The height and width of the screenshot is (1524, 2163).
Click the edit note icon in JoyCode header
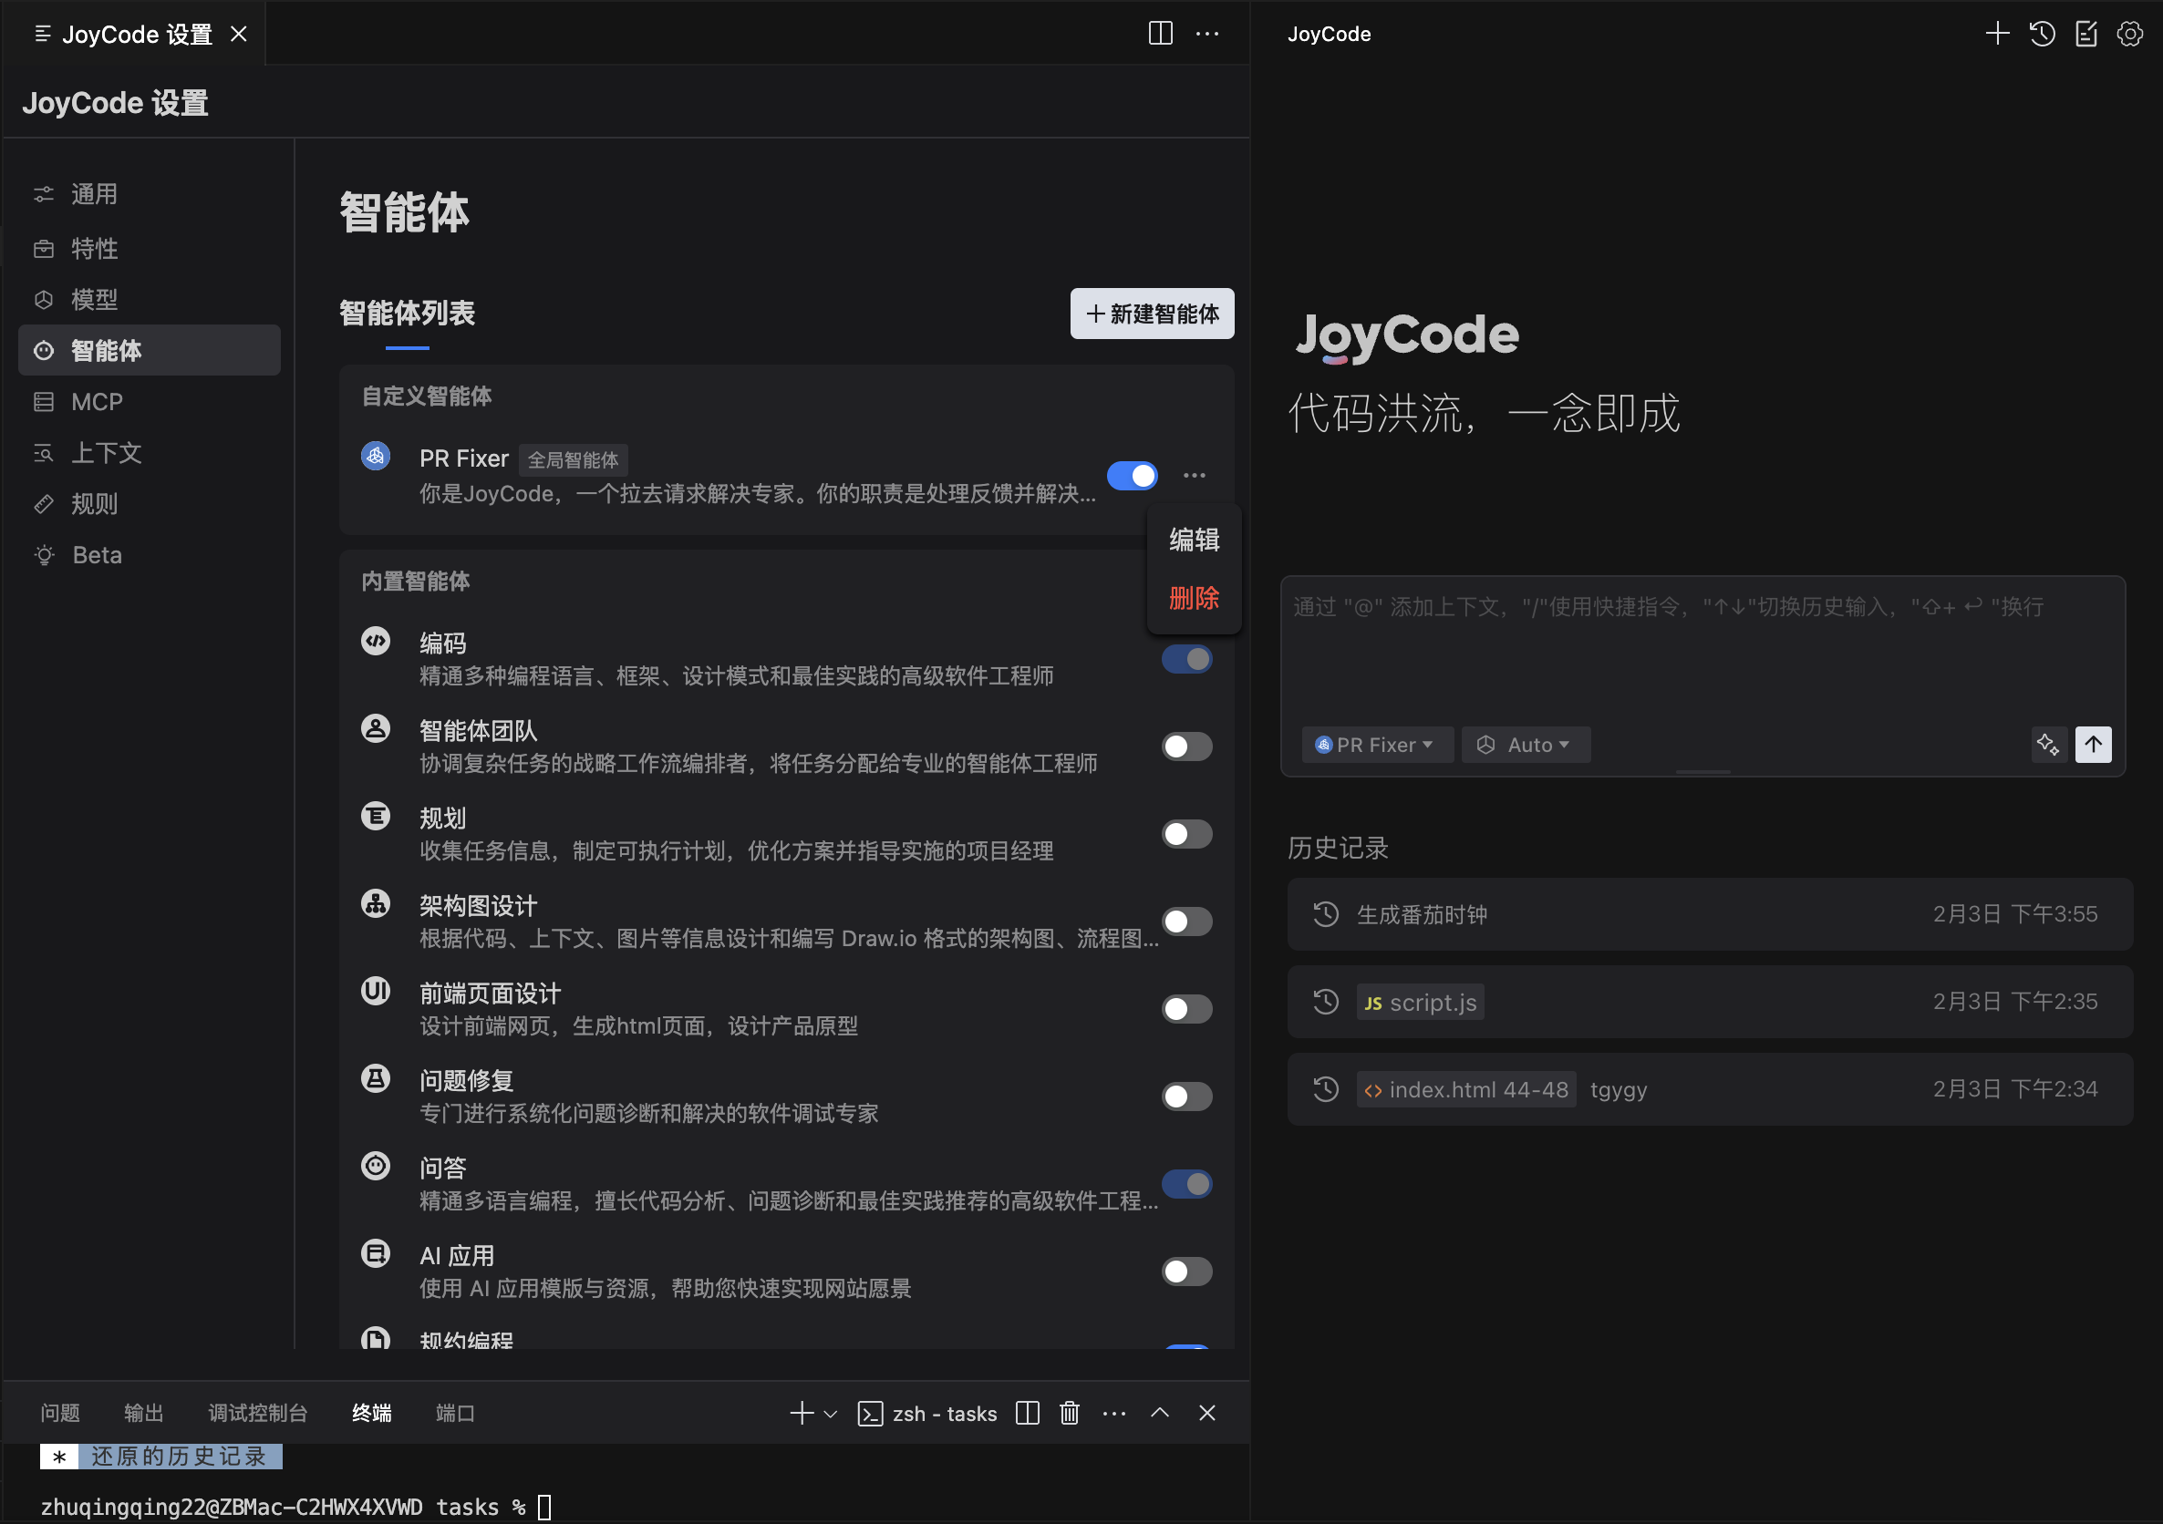(x=2085, y=34)
